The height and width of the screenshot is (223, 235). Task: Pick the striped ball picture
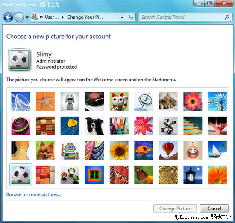pyautogui.click(x=21, y=126)
